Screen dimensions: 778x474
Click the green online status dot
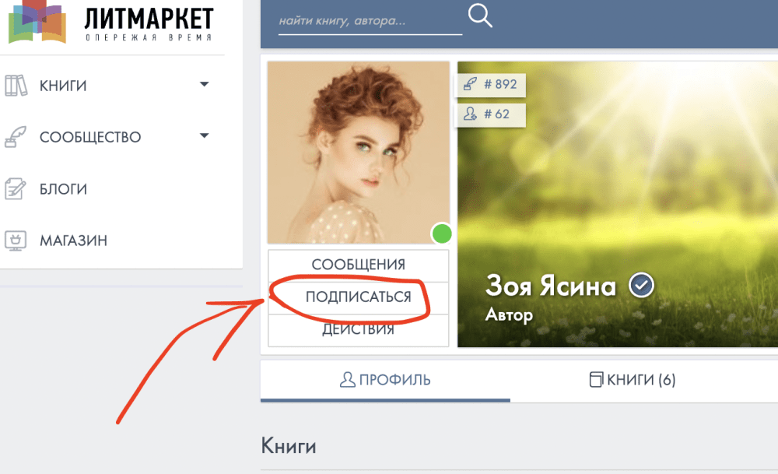pyautogui.click(x=442, y=233)
